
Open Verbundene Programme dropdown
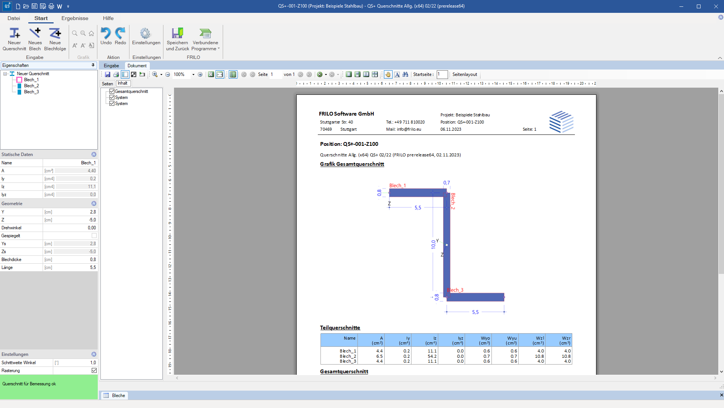[x=205, y=39]
